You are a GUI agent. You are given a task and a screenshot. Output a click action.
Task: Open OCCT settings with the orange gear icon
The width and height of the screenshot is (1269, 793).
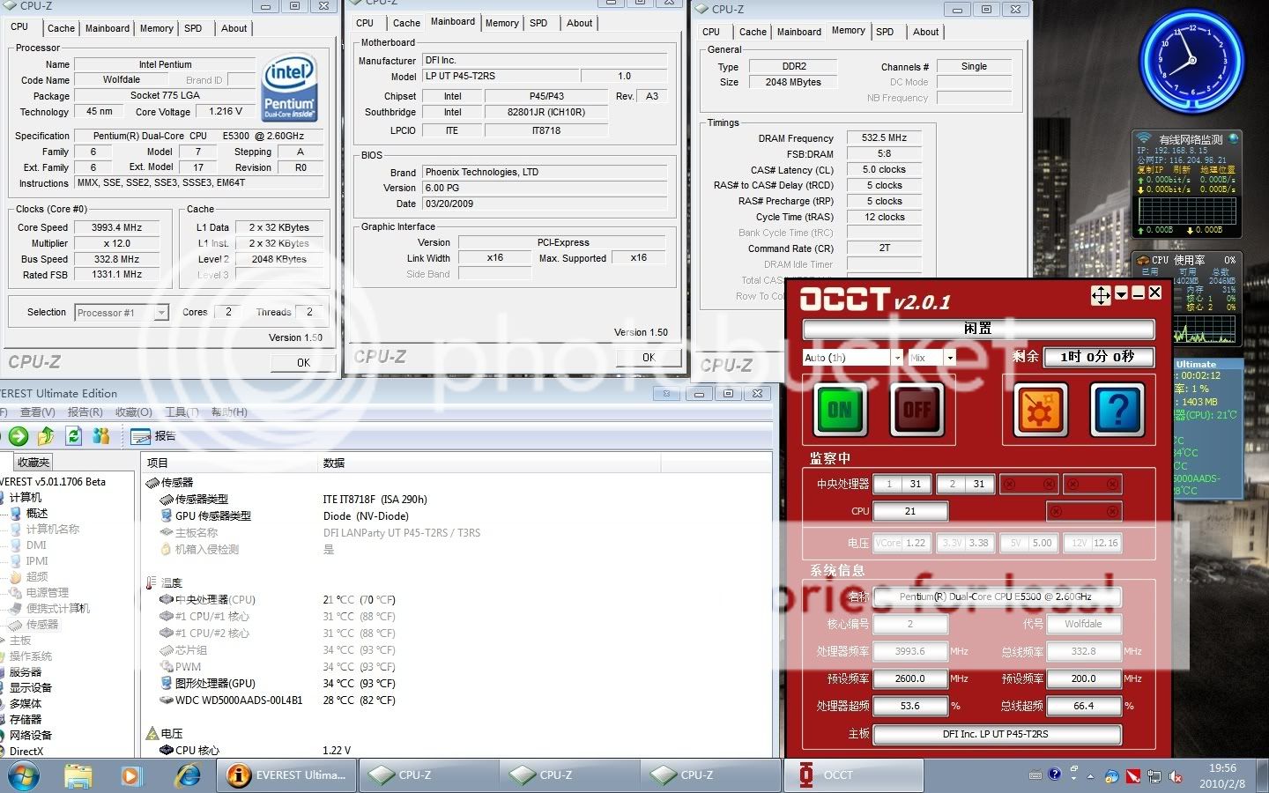[1040, 409]
